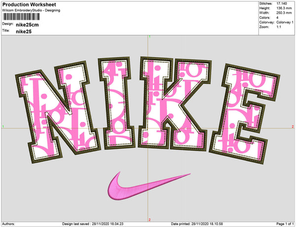Click the Zoom: label
The image size is (296, 227).
(x=264, y=27)
